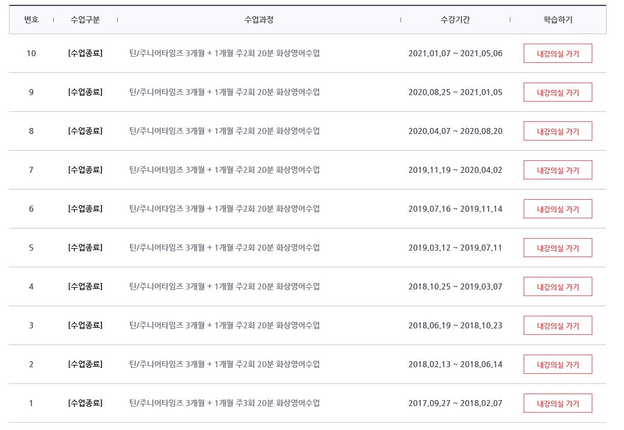624x430 pixels.
Task: Click 내강의실 가기 button for row 10
Action: pos(558,53)
